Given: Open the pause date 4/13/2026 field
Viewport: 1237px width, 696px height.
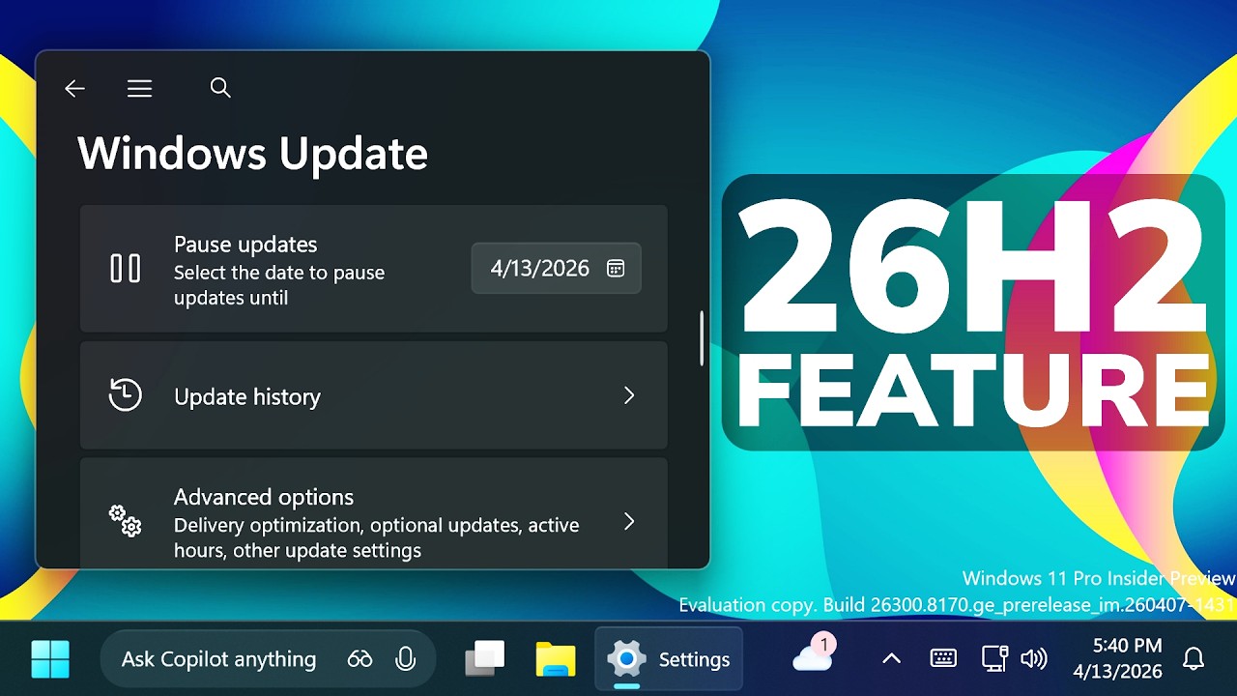Looking at the screenshot, I should (x=541, y=269).
